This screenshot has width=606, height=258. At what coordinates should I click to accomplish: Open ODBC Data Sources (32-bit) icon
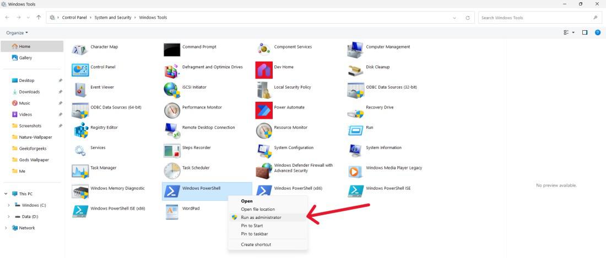point(355,90)
